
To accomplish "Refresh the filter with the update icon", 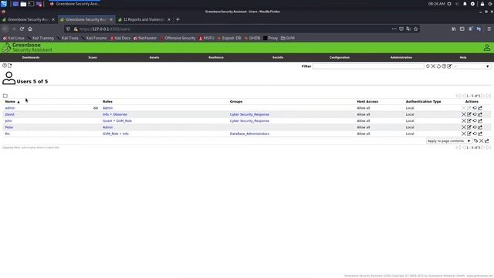I will [x=428, y=66].
